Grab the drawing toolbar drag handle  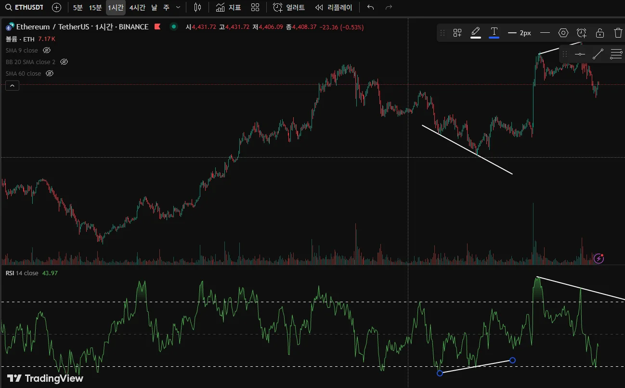(442, 33)
